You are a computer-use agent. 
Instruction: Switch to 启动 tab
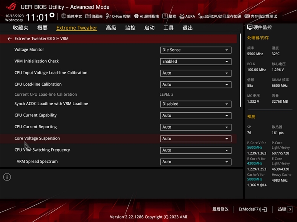pyautogui.click(x=150, y=28)
